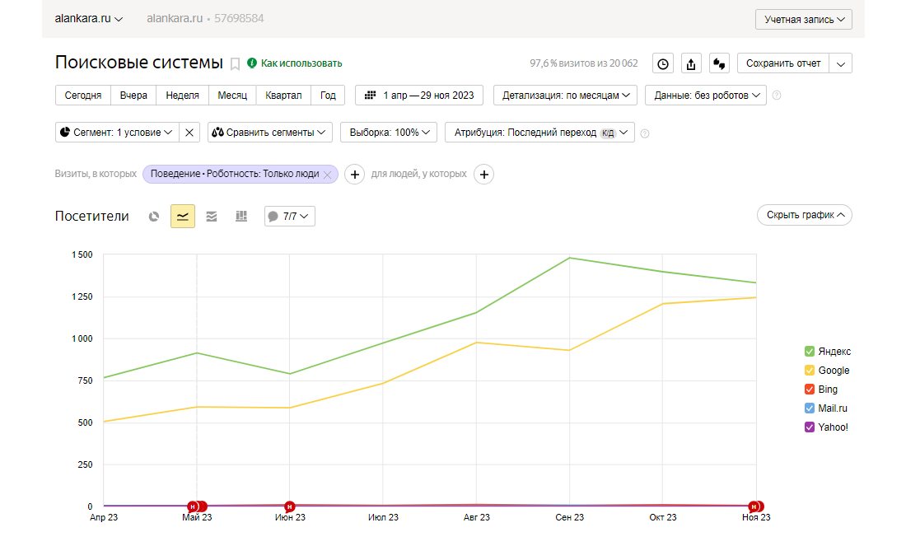906x560 pixels.
Task: Click the 1 500 y-axis label
Action: (x=82, y=254)
